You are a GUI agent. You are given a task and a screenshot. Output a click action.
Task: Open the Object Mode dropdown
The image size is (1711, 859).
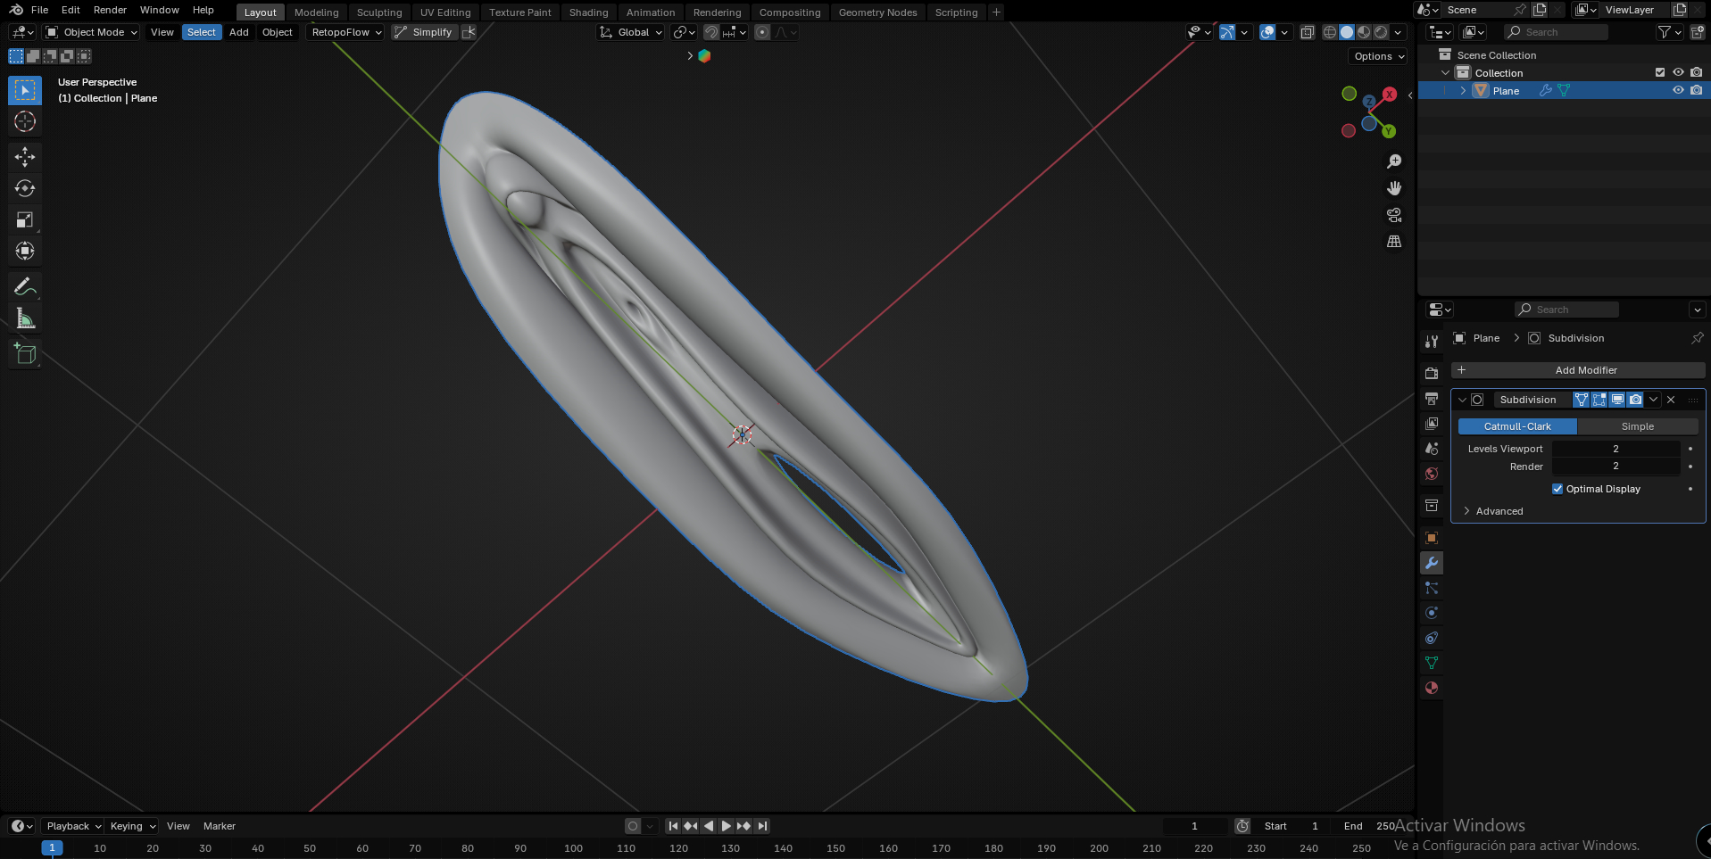tap(92, 32)
